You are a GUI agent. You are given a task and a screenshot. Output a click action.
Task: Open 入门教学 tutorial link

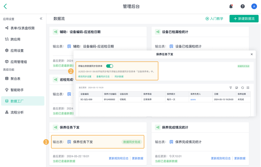(214, 19)
